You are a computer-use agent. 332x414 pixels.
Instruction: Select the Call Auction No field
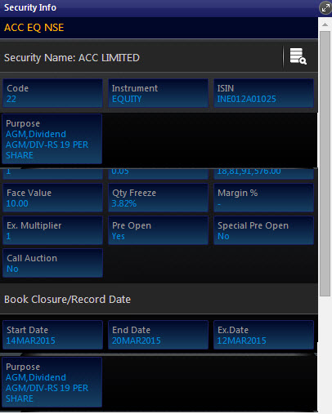coord(52,263)
